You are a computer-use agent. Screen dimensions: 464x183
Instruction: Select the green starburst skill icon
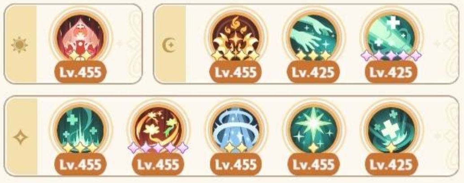tap(313, 129)
